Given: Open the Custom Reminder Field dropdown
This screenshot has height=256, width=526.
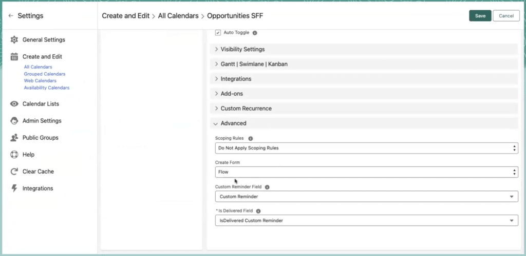Looking at the screenshot, I should [x=366, y=197].
